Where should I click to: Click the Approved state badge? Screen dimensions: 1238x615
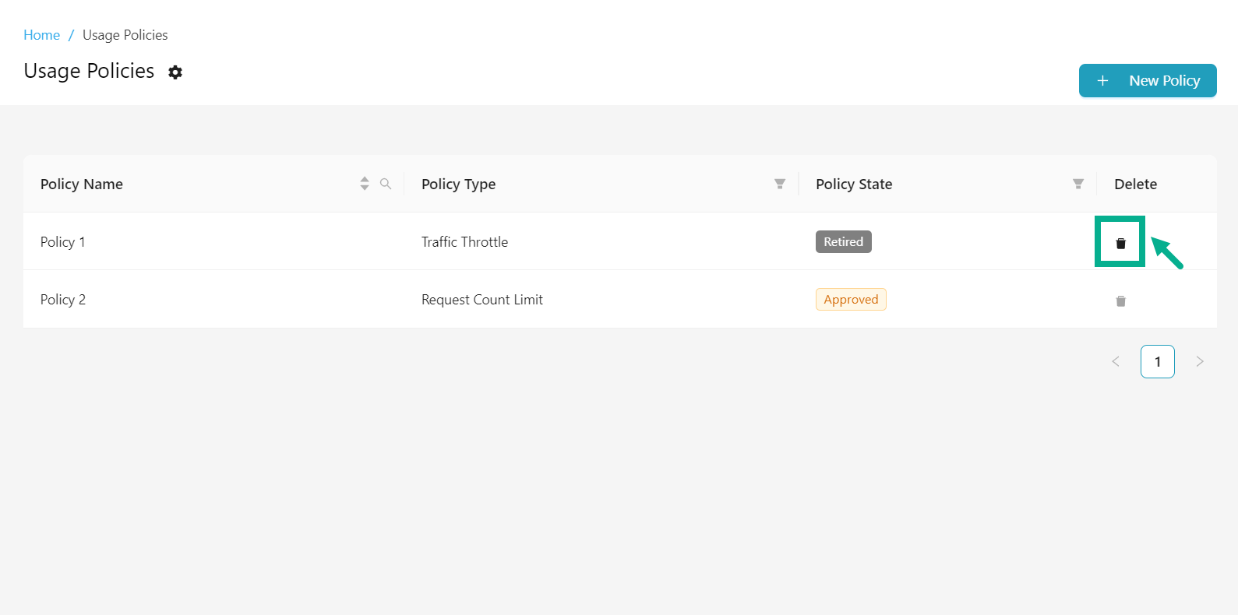coord(851,300)
